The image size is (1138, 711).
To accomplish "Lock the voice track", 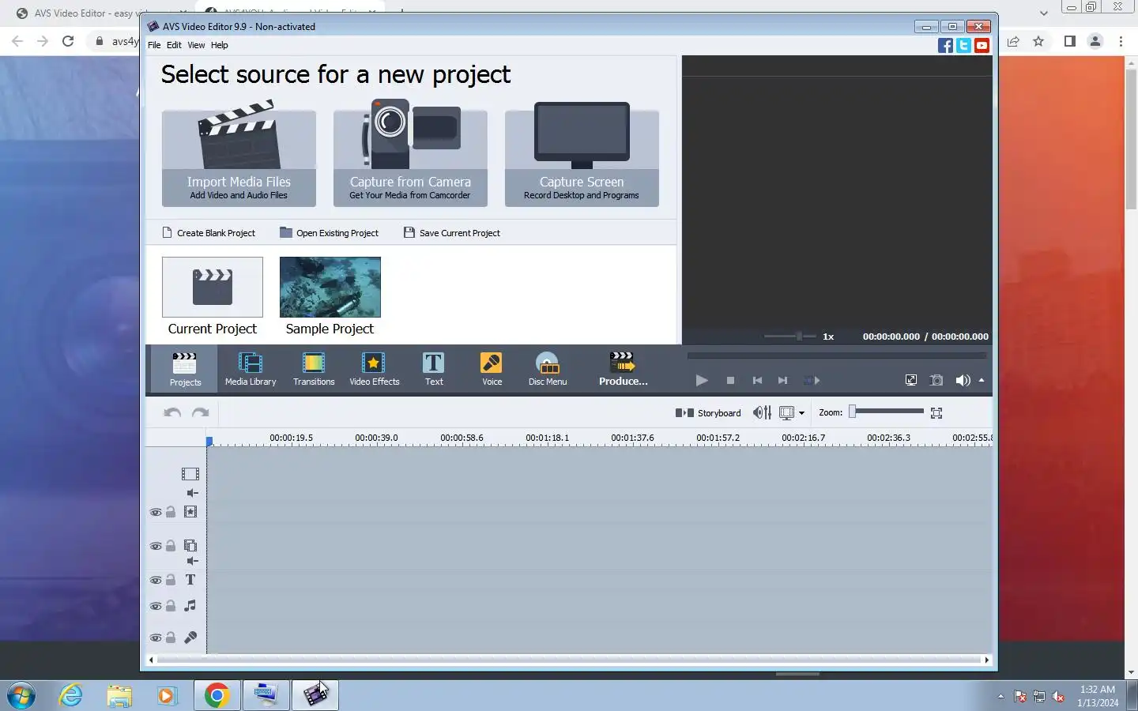I will 171,637.
